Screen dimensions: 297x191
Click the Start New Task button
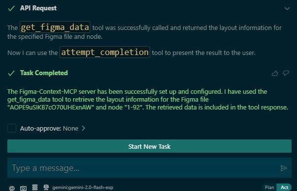[x=149, y=146]
